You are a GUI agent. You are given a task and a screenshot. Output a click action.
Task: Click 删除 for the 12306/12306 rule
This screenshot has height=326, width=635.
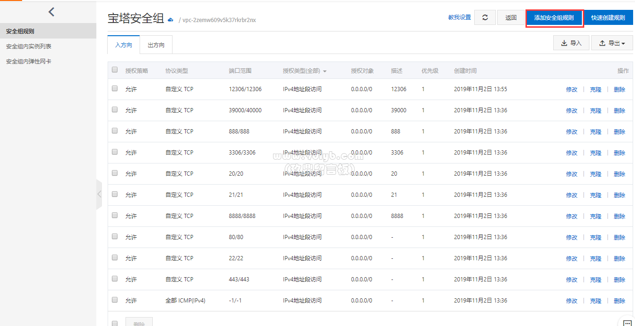[619, 89]
